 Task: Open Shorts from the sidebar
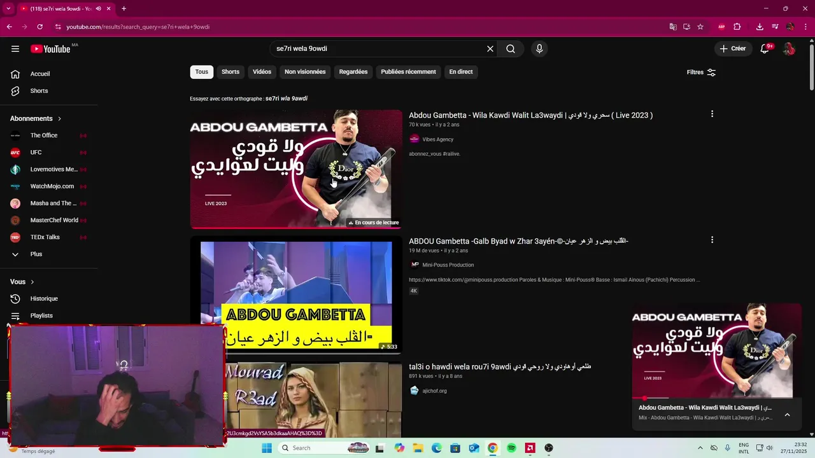coord(48,91)
